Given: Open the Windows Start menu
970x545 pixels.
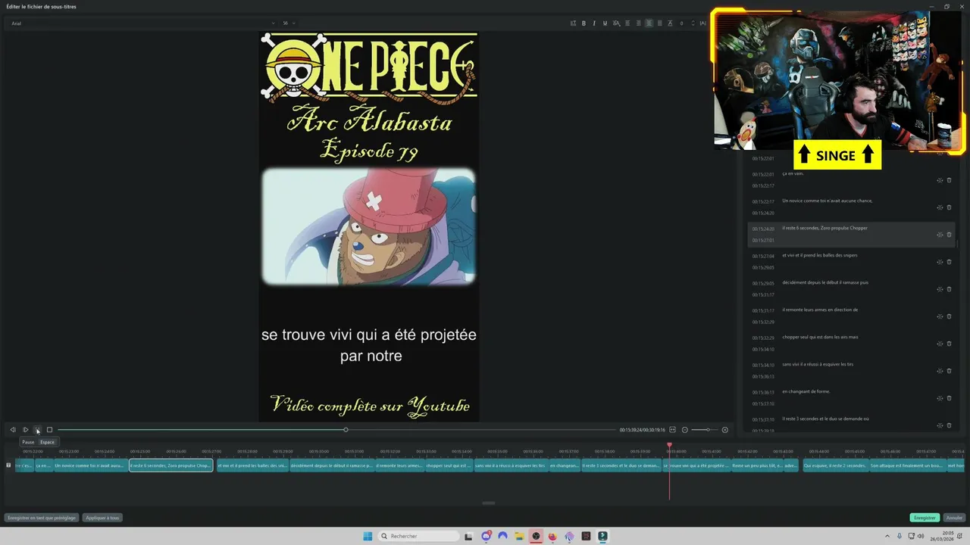Looking at the screenshot, I should [x=368, y=536].
